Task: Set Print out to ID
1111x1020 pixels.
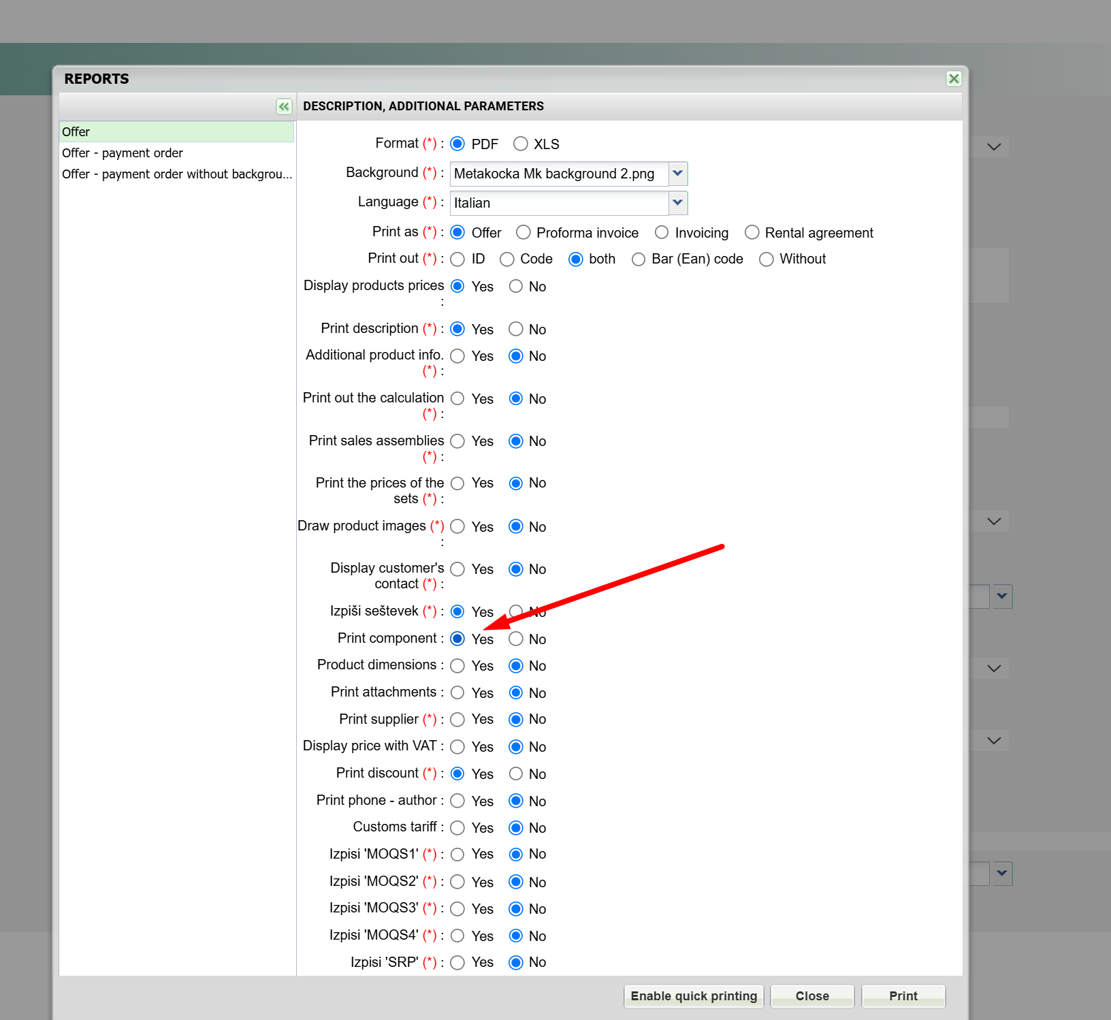Action: tap(457, 259)
